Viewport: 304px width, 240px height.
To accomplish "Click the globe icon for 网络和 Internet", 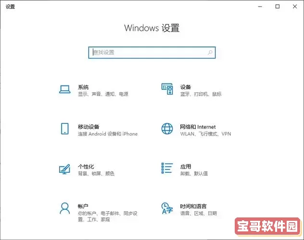I will pos(167,129).
